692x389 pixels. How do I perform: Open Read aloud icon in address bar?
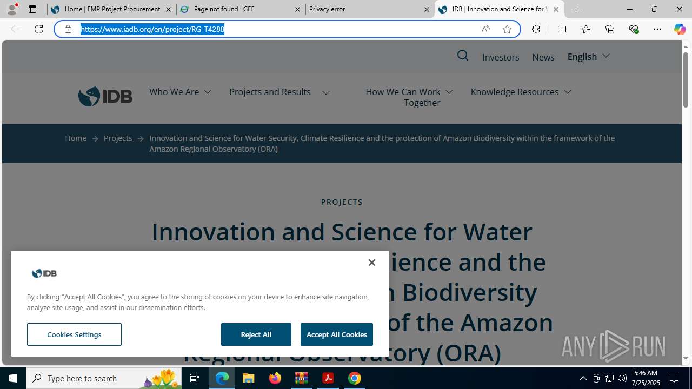pyautogui.click(x=485, y=29)
